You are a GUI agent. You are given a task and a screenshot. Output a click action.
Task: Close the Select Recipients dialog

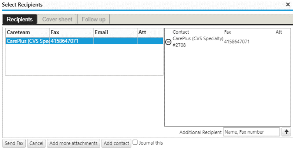pyautogui.click(x=288, y=5)
